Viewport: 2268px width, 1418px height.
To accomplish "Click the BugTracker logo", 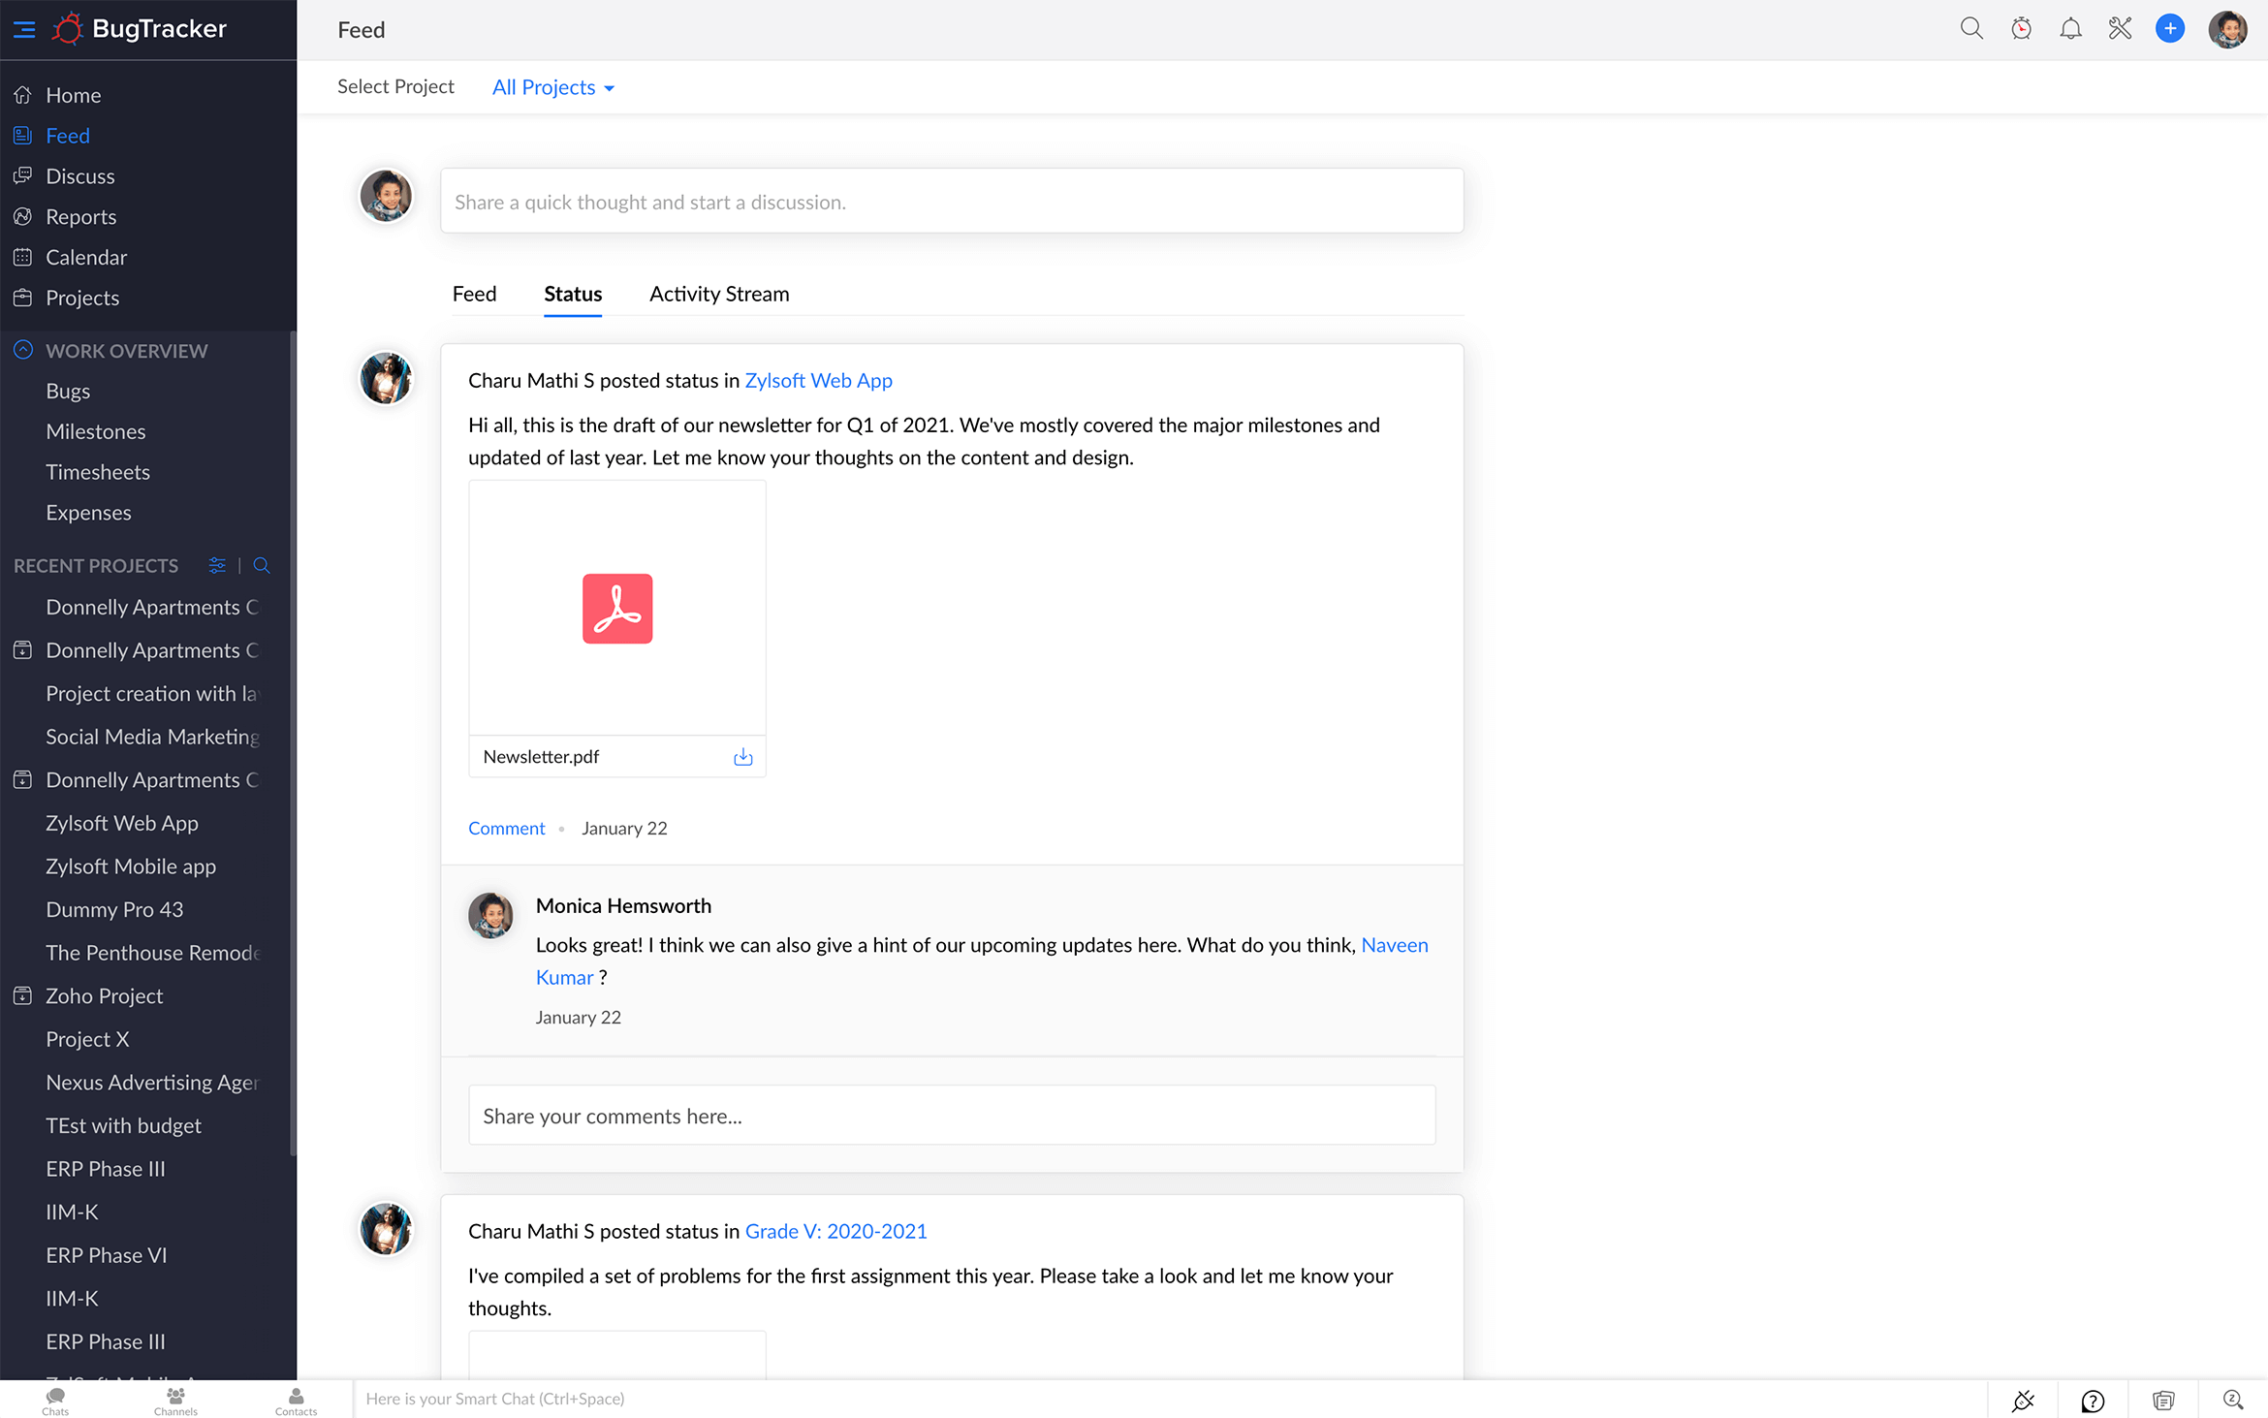I will 140,29.
